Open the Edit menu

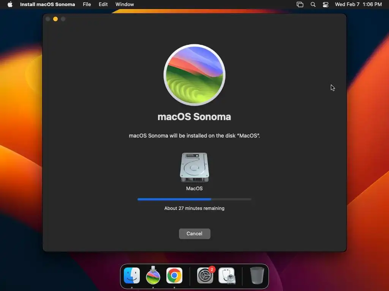click(103, 4)
